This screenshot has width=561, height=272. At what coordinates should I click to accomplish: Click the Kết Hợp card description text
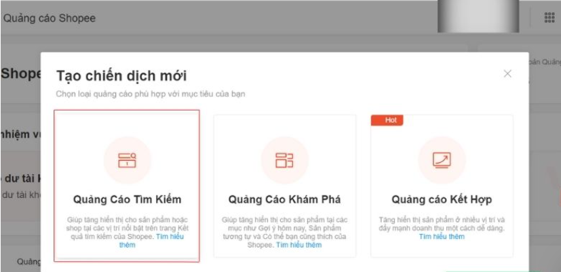point(442,228)
